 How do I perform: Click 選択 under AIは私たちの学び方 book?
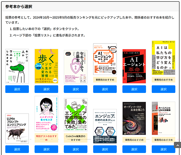click(x=163, y=89)
